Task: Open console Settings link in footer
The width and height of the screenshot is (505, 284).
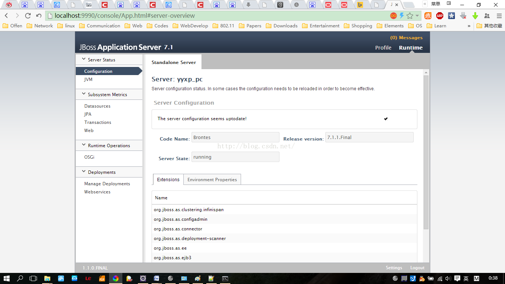Action: click(394, 268)
